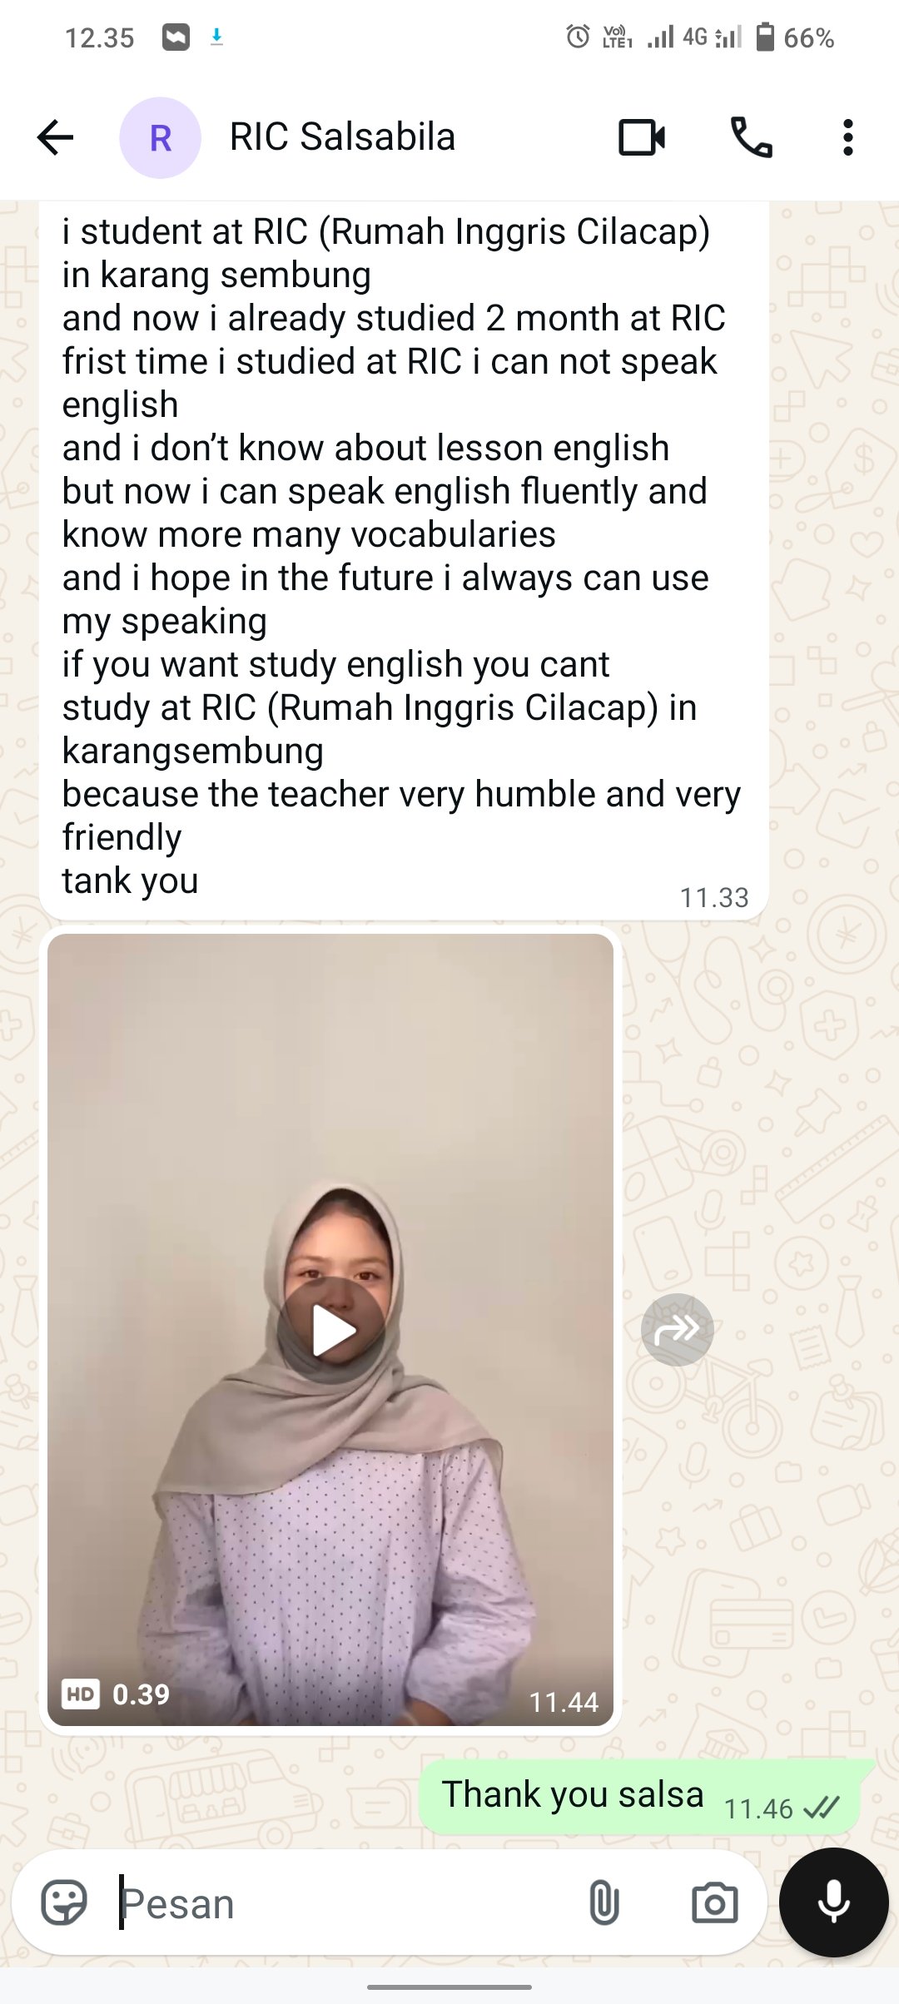899x2004 pixels.
Task: Tap the download notification icon
Action: (216, 37)
